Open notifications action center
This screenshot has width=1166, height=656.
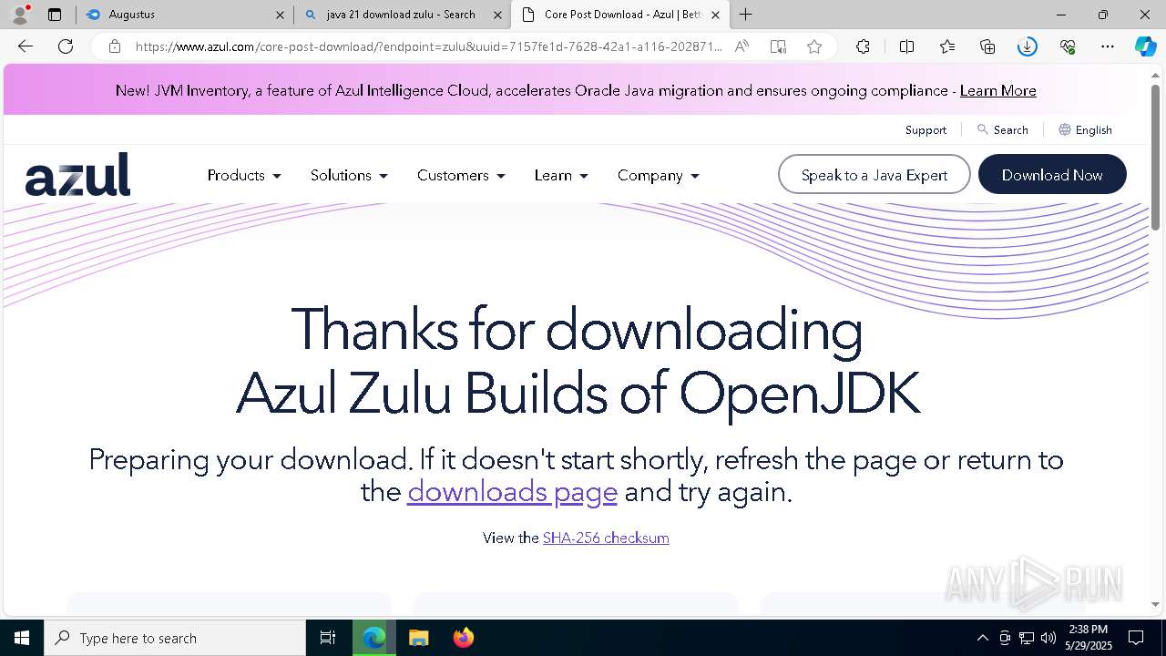(x=1136, y=638)
